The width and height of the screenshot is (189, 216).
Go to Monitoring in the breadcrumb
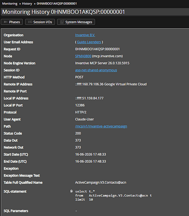pos(10,3)
